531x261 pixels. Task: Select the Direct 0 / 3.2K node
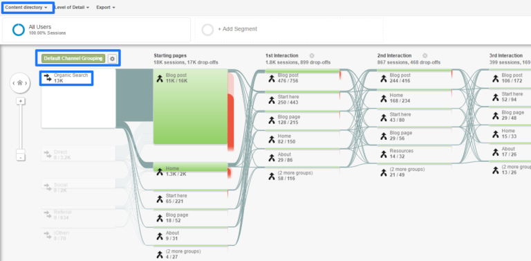79,154
